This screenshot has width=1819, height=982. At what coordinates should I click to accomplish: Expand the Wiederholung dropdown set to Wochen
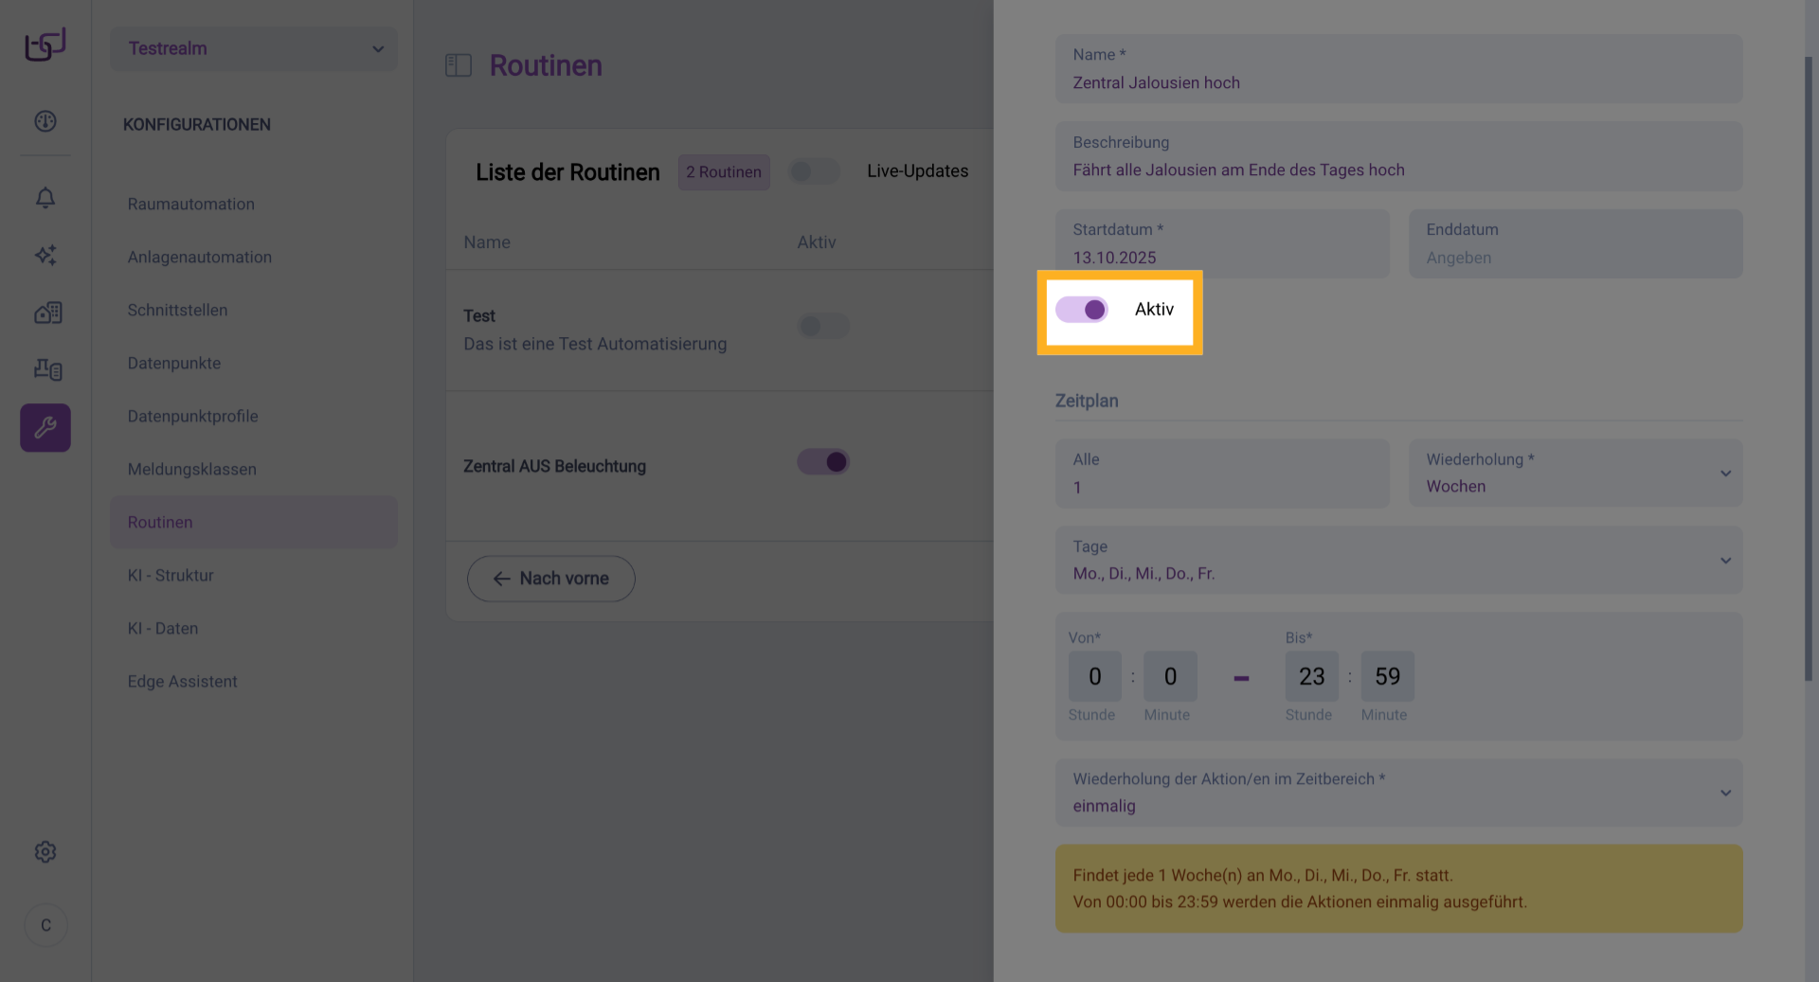pos(1575,473)
